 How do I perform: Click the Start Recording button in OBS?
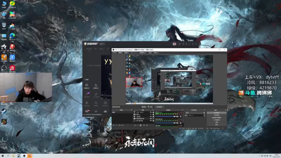click(x=217, y=115)
